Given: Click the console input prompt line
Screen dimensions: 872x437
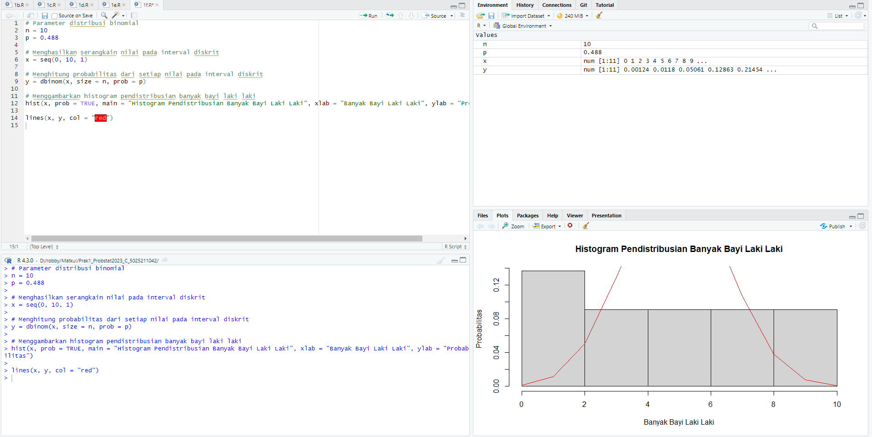Looking at the screenshot, I should coord(235,378).
